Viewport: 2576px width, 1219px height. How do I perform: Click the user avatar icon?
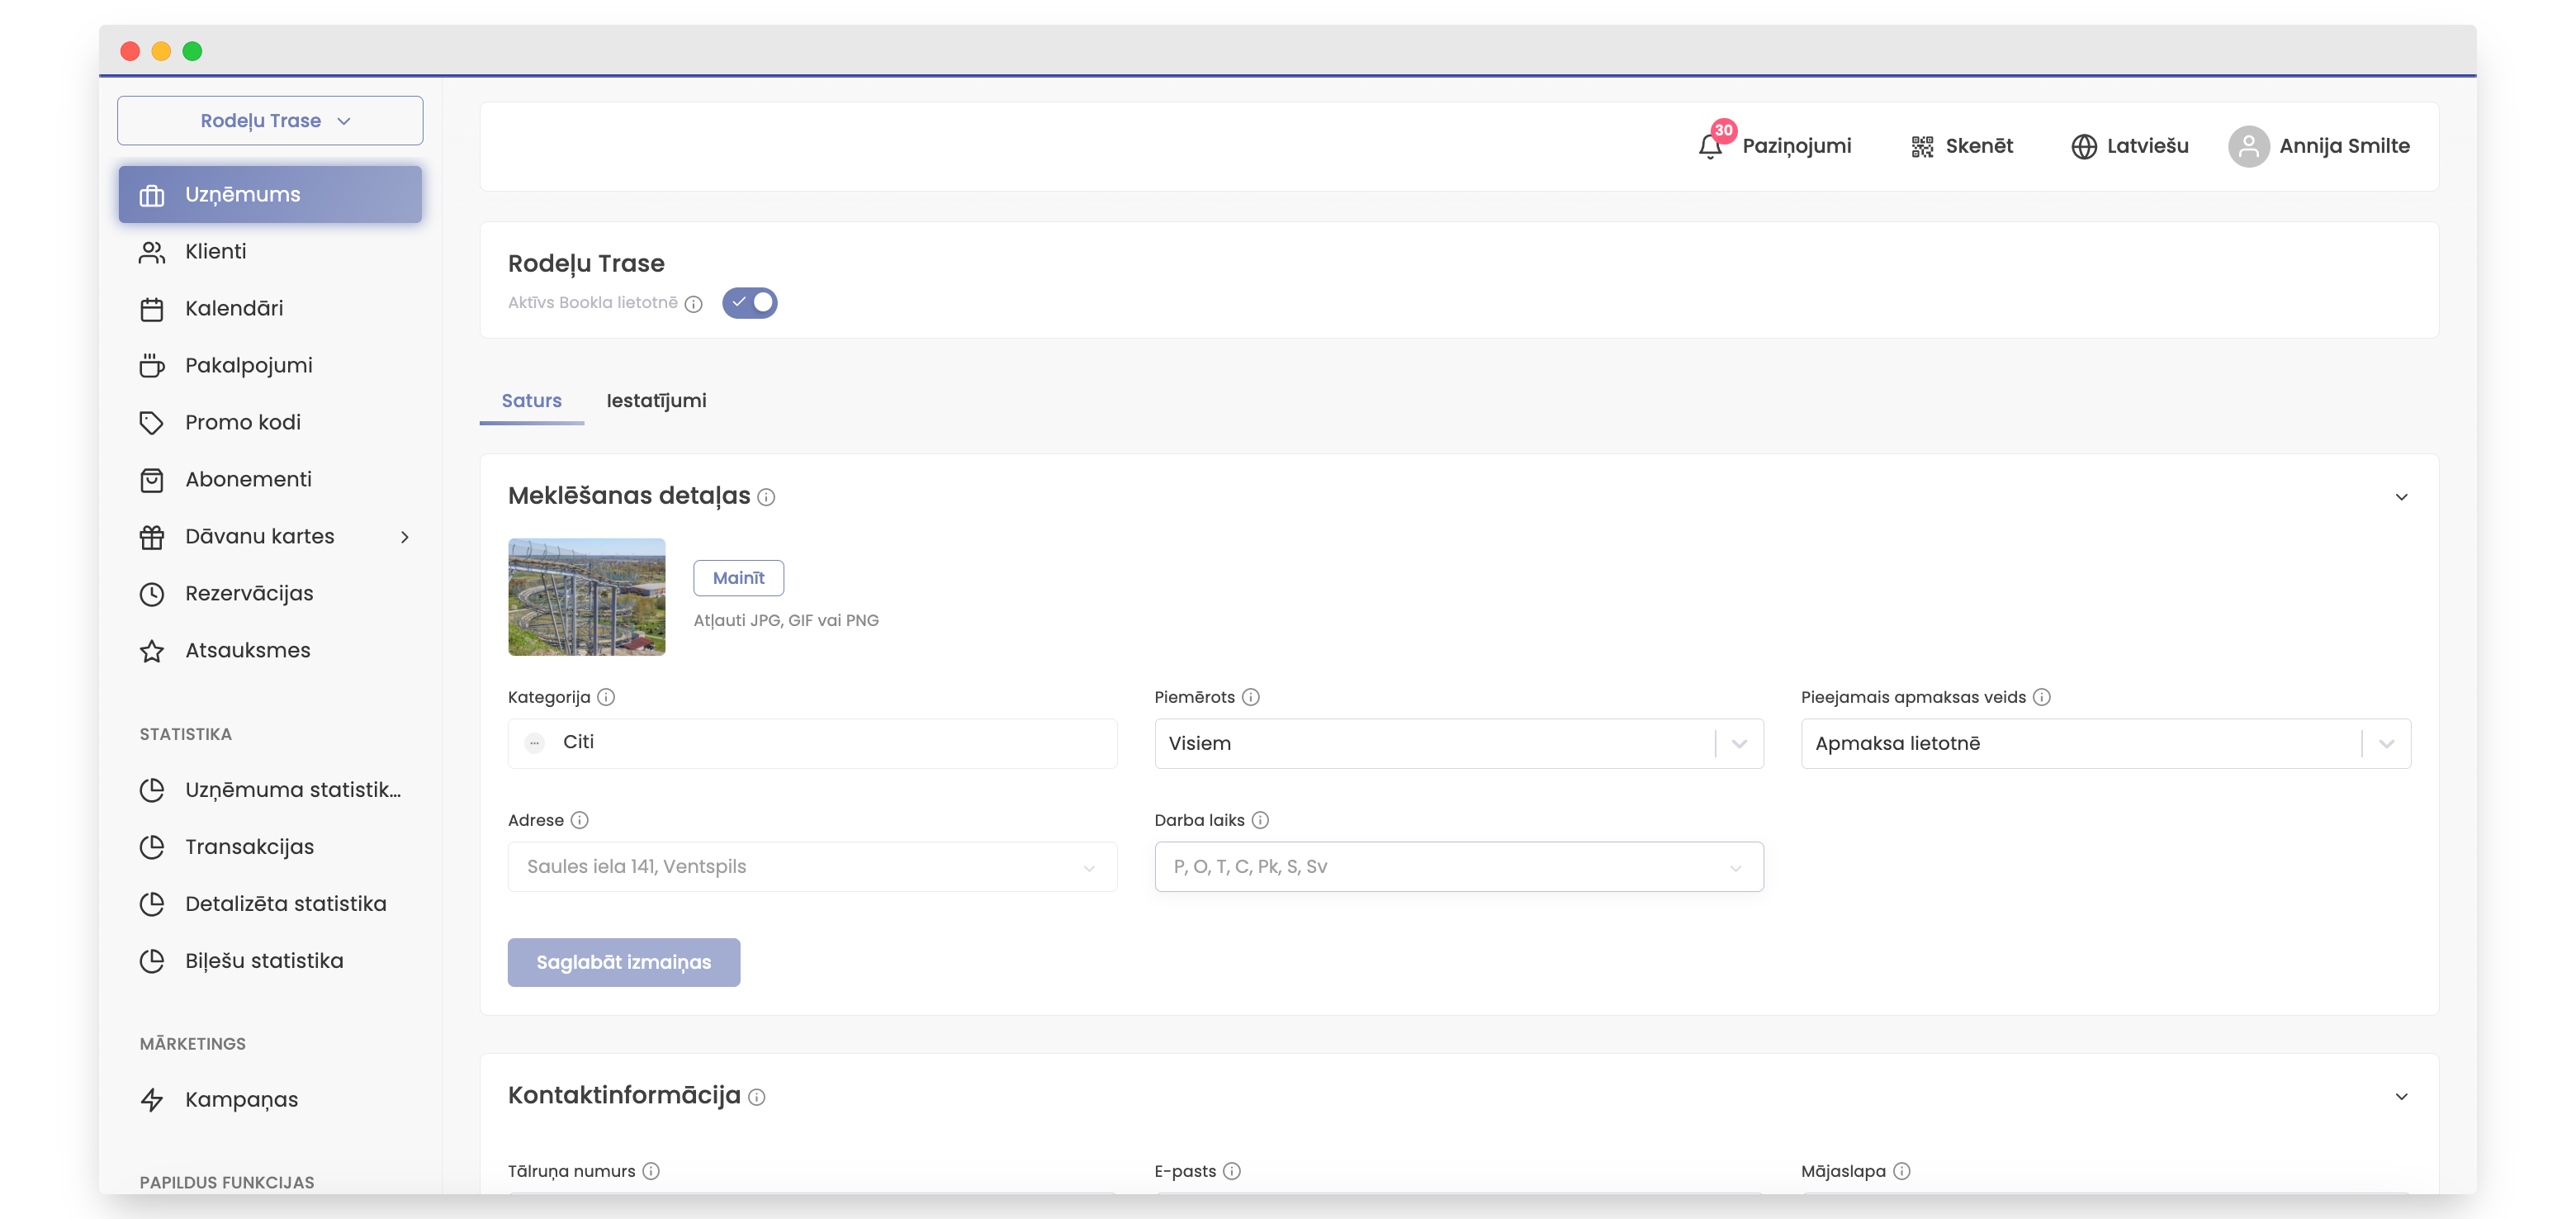pos(2248,146)
